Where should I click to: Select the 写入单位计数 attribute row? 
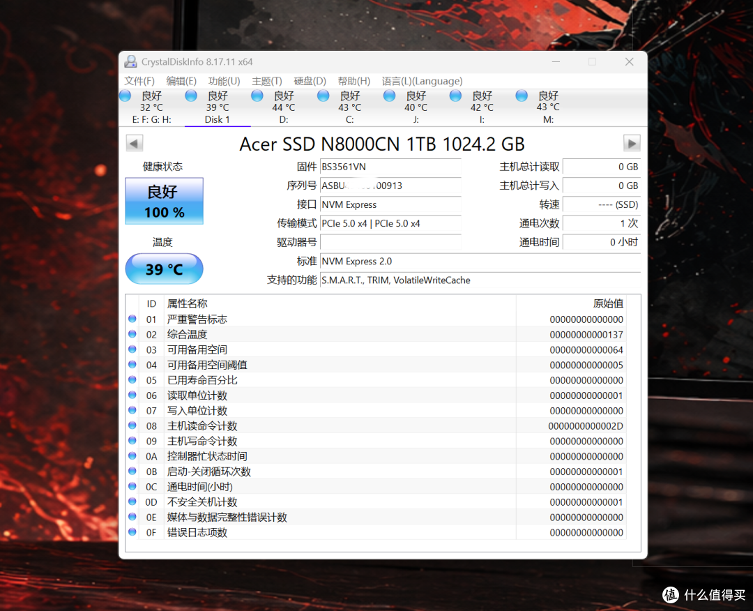[x=376, y=410]
